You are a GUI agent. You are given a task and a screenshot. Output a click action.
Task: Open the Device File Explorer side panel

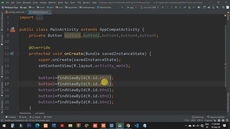(228, 103)
